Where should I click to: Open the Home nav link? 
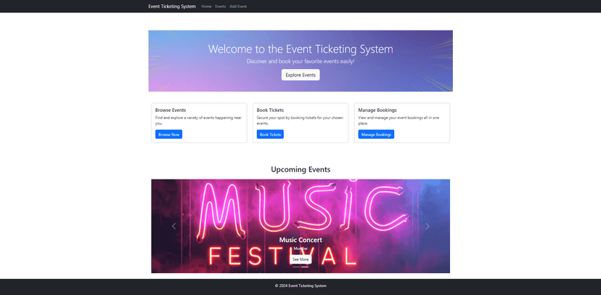pos(206,7)
